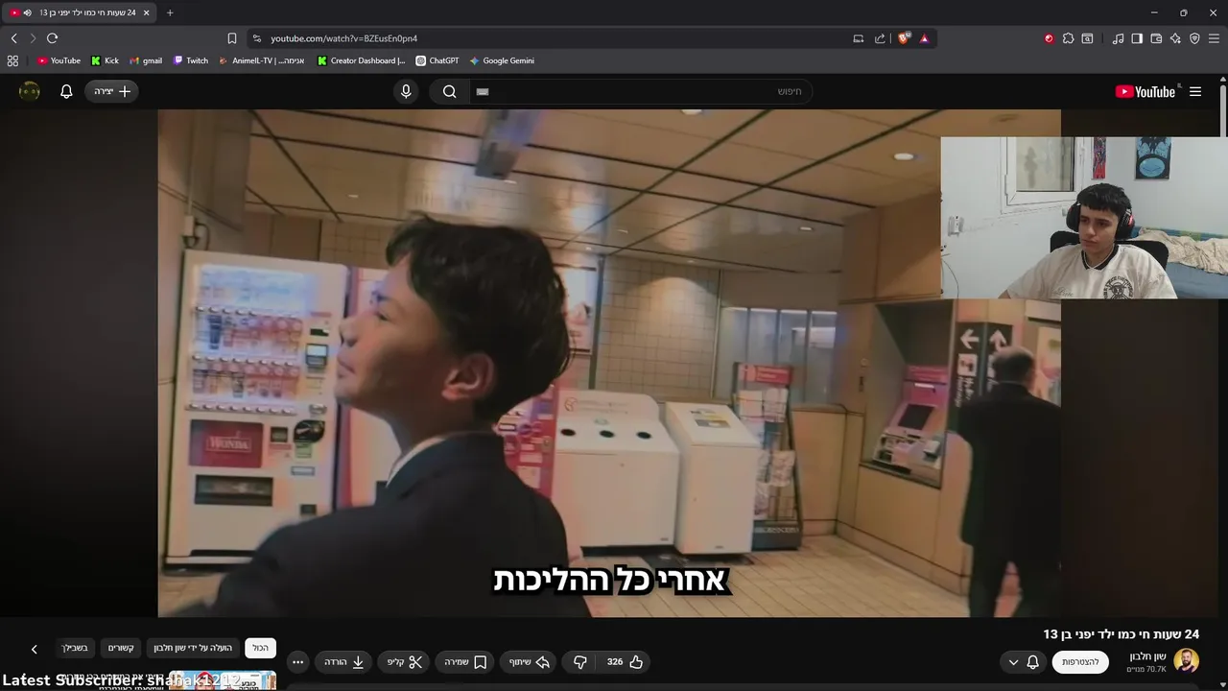Download the video via הורדה button
Image resolution: width=1228 pixels, height=691 pixels.
click(344, 662)
